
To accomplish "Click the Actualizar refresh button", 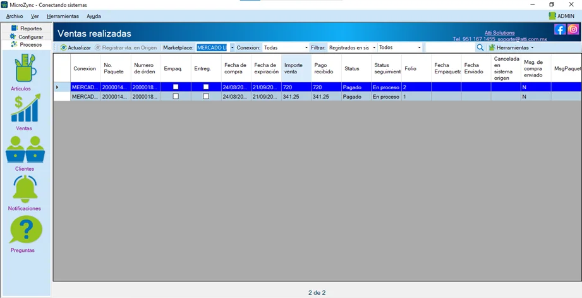I will [75, 47].
